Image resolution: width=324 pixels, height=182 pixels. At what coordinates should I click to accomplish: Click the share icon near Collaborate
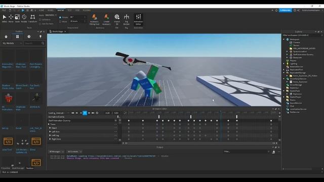[298, 10]
